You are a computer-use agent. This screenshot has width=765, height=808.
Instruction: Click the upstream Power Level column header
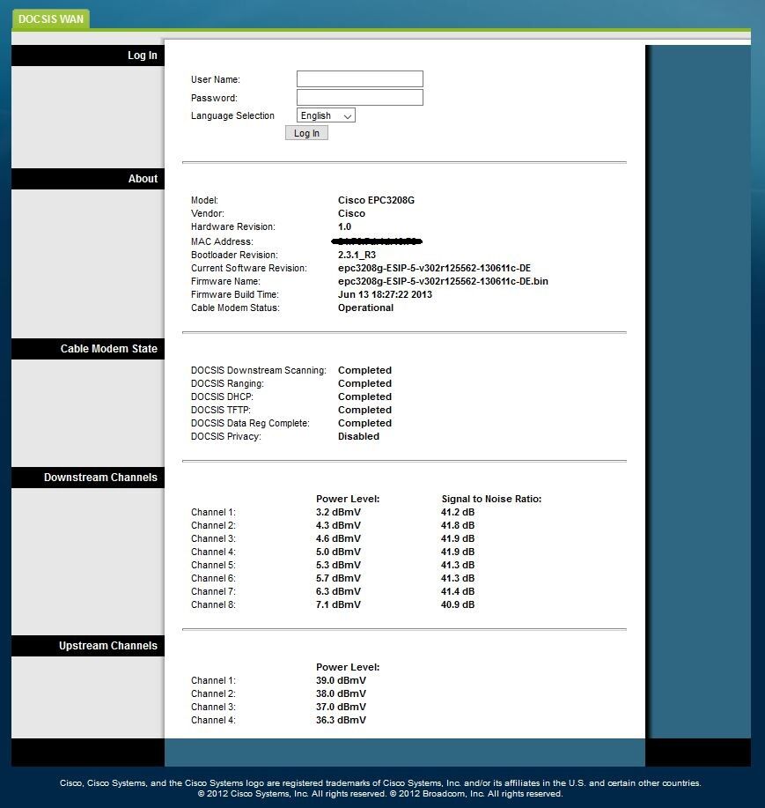coord(348,667)
